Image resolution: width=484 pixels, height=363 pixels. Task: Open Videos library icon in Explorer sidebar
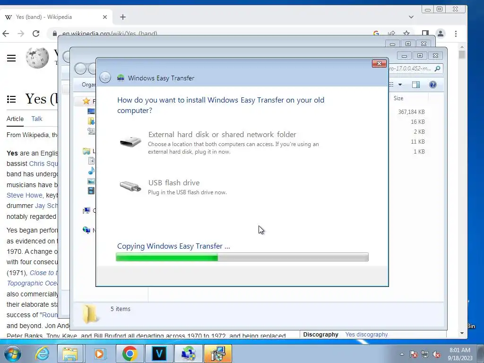[91, 191]
